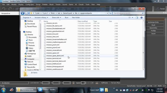Click the file list vertical scrollbar
Viewport: 167px width, 93px height.
[143, 53]
